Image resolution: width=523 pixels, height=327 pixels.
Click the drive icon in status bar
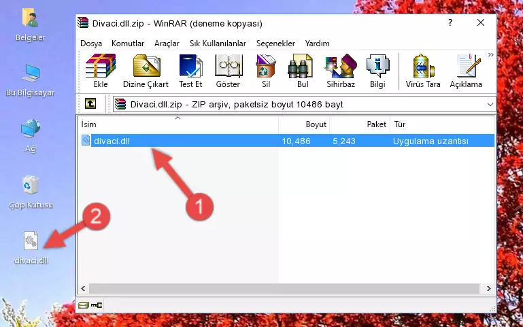coord(84,305)
